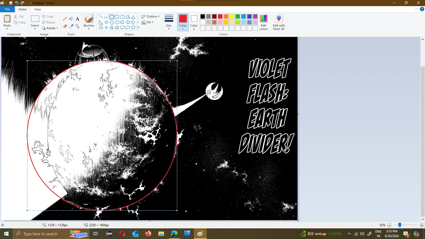Pick the black color swatch
The width and height of the screenshot is (425, 239).
[203, 16]
